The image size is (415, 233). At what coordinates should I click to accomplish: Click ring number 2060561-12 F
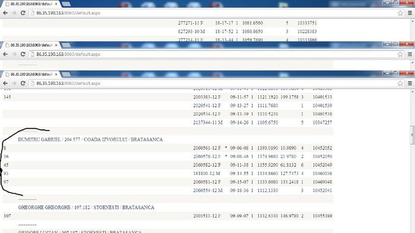coord(207,148)
